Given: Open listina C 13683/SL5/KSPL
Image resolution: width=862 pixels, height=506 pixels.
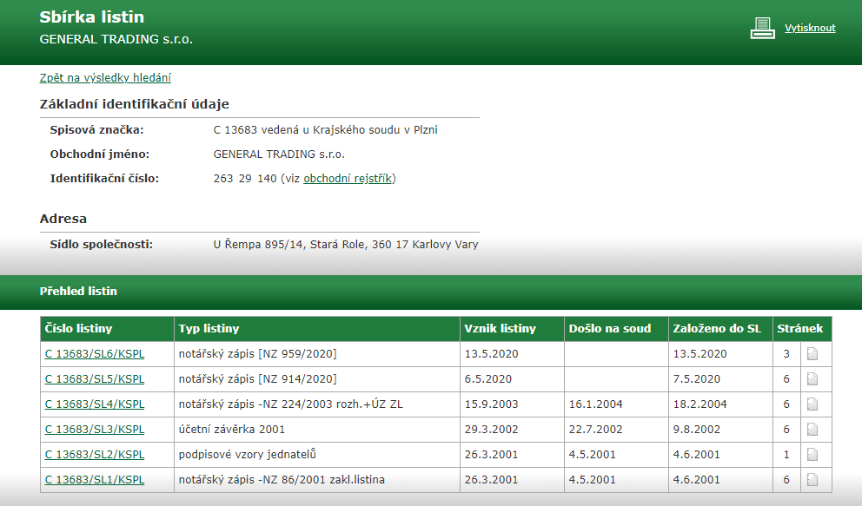Looking at the screenshot, I should 94,379.
